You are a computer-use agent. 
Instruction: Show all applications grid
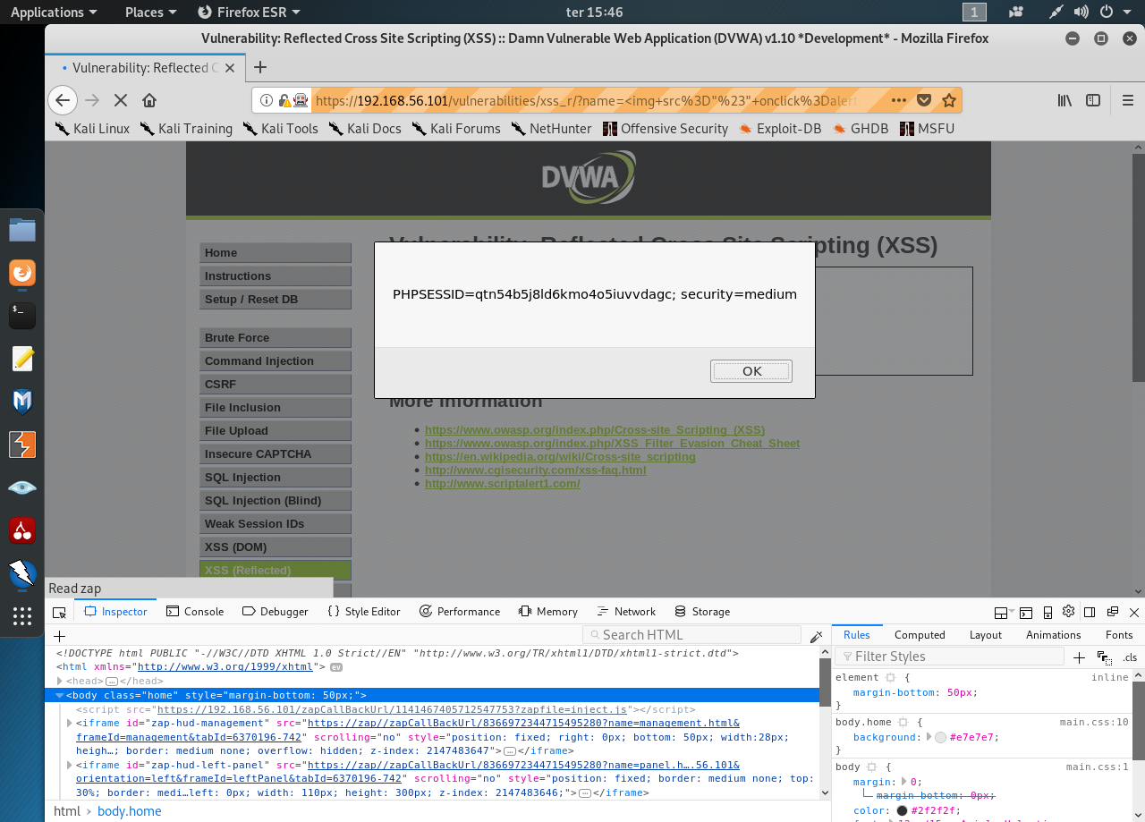pyautogui.click(x=22, y=616)
